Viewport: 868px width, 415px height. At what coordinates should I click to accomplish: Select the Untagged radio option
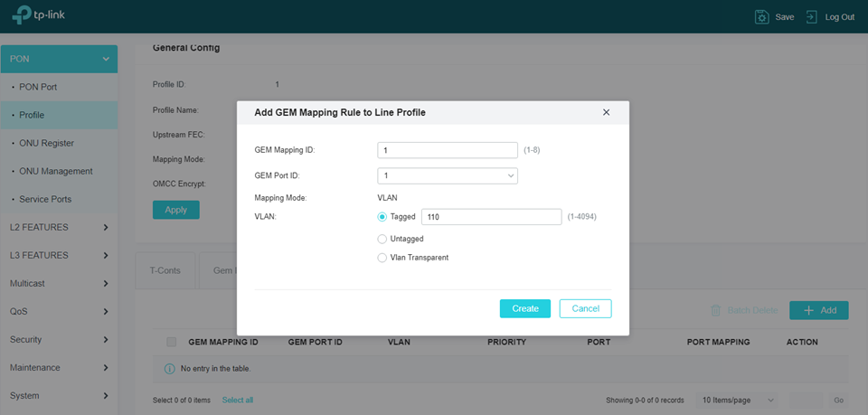click(382, 239)
